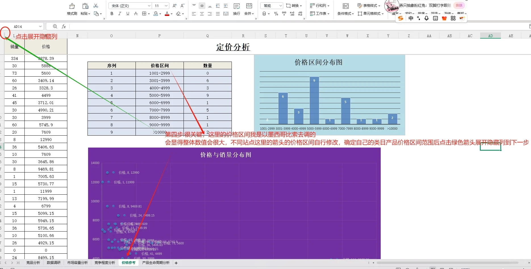Switch to the 价格参考 sheet tab
The width and height of the screenshot is (531, 269).
(x=129, y=263)
